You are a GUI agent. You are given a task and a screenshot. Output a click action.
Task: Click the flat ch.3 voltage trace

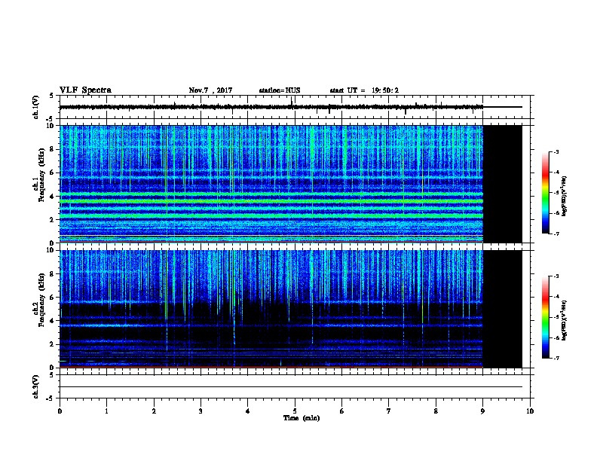tap(291, 387)
